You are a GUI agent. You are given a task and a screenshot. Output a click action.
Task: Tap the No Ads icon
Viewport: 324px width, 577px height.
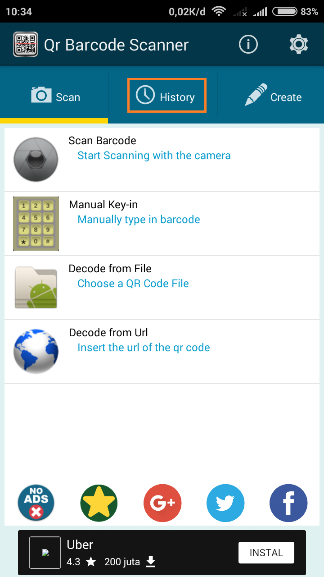tap(36, 503)
